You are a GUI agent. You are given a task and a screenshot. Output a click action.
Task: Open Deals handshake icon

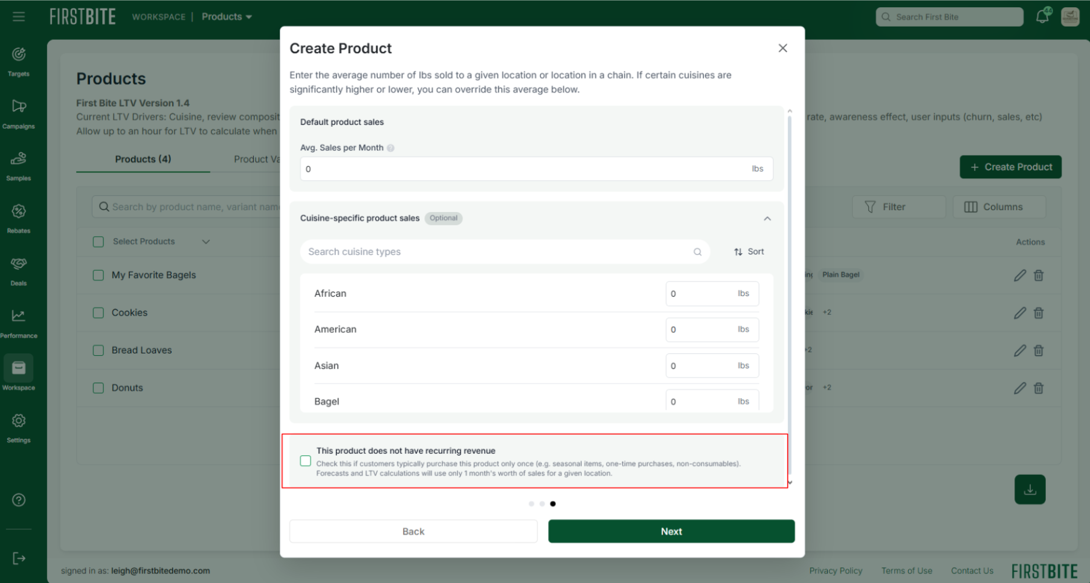pyautogui.click(x=19, y=263)
